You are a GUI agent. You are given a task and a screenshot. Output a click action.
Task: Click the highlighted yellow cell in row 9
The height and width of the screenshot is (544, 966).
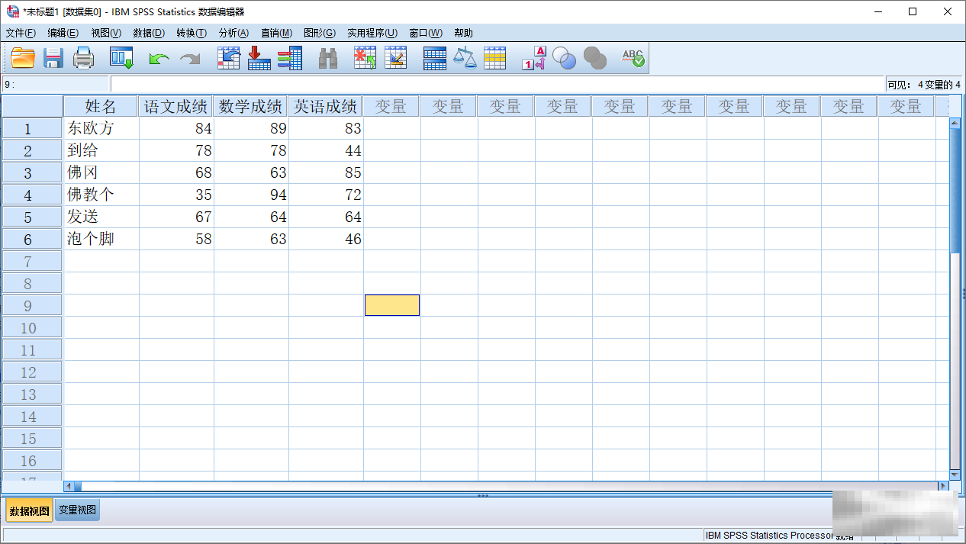pyautogui.click(x=392, y=305)
